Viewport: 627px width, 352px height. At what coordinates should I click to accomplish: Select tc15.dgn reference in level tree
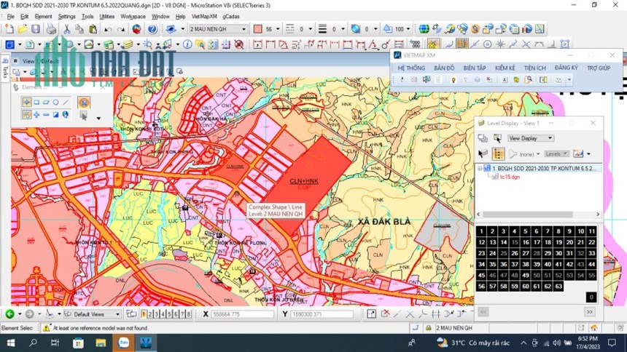tap(510, 177)
